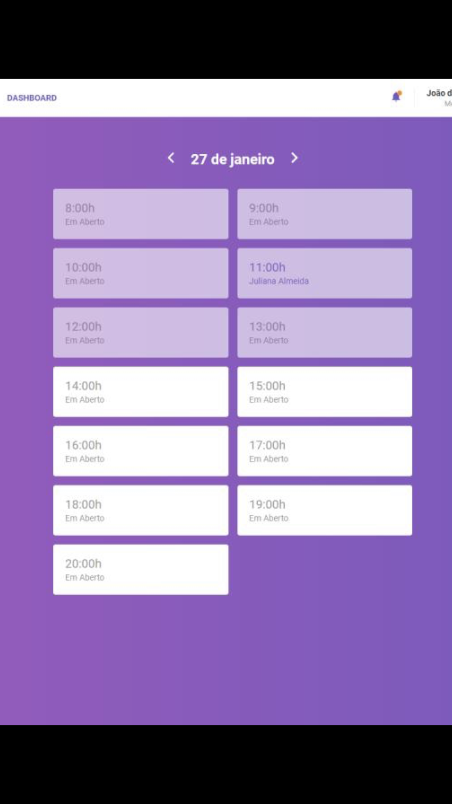The image size is (452, 804).
Task: Choose the 20:00h open slot
Action: [141, 569]
